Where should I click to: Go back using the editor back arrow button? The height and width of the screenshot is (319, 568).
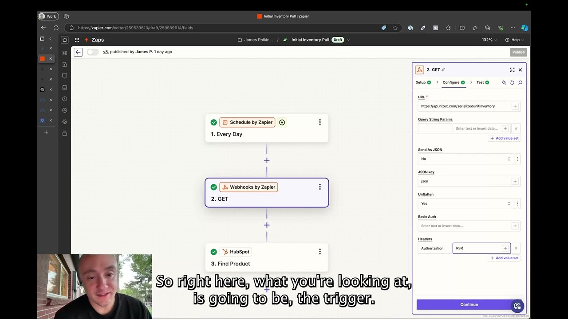(78, 52)
